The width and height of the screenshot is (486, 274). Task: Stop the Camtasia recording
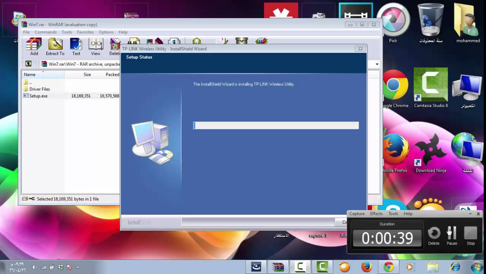(470, 236)
